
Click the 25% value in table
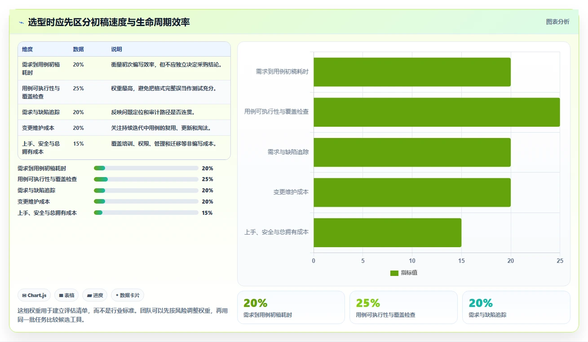click(78, 89)
